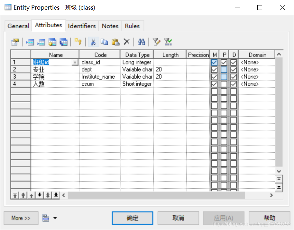Click the Code cell Institute_name
This screenshot has width=294, height=230.
click(x=100, y=77)
